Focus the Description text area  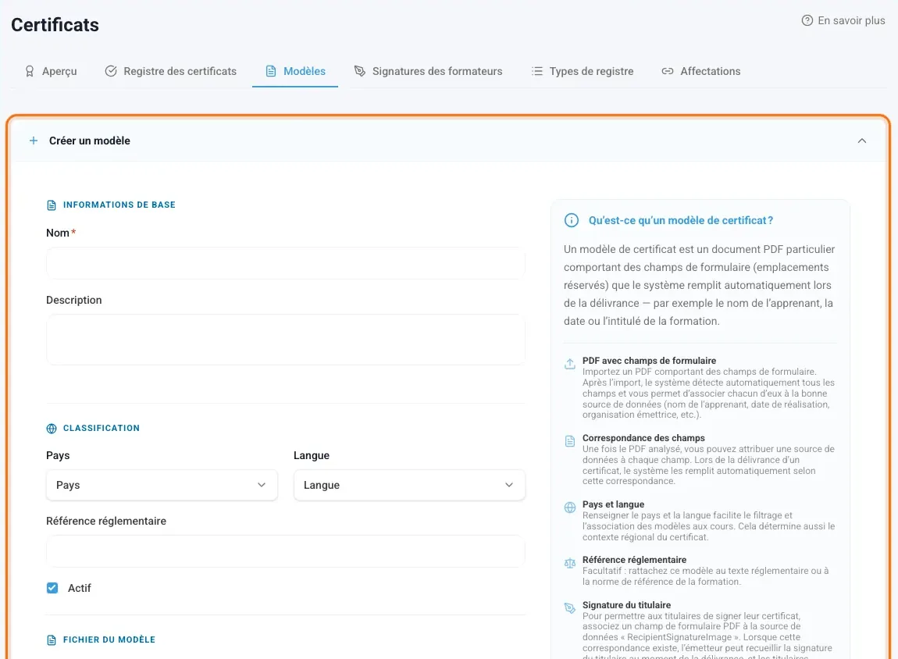point(285,340)
